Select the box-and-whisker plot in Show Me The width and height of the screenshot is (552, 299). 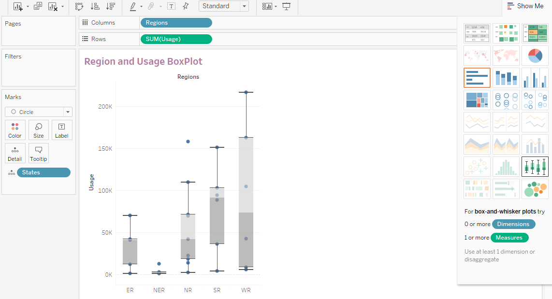point(535,167)
